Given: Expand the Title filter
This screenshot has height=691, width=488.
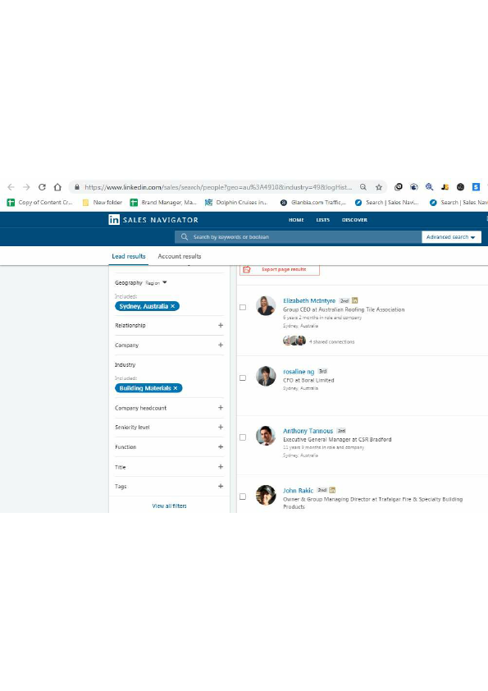Looking at the screenshot, I should pyautogui.click(x=221, y=467).
